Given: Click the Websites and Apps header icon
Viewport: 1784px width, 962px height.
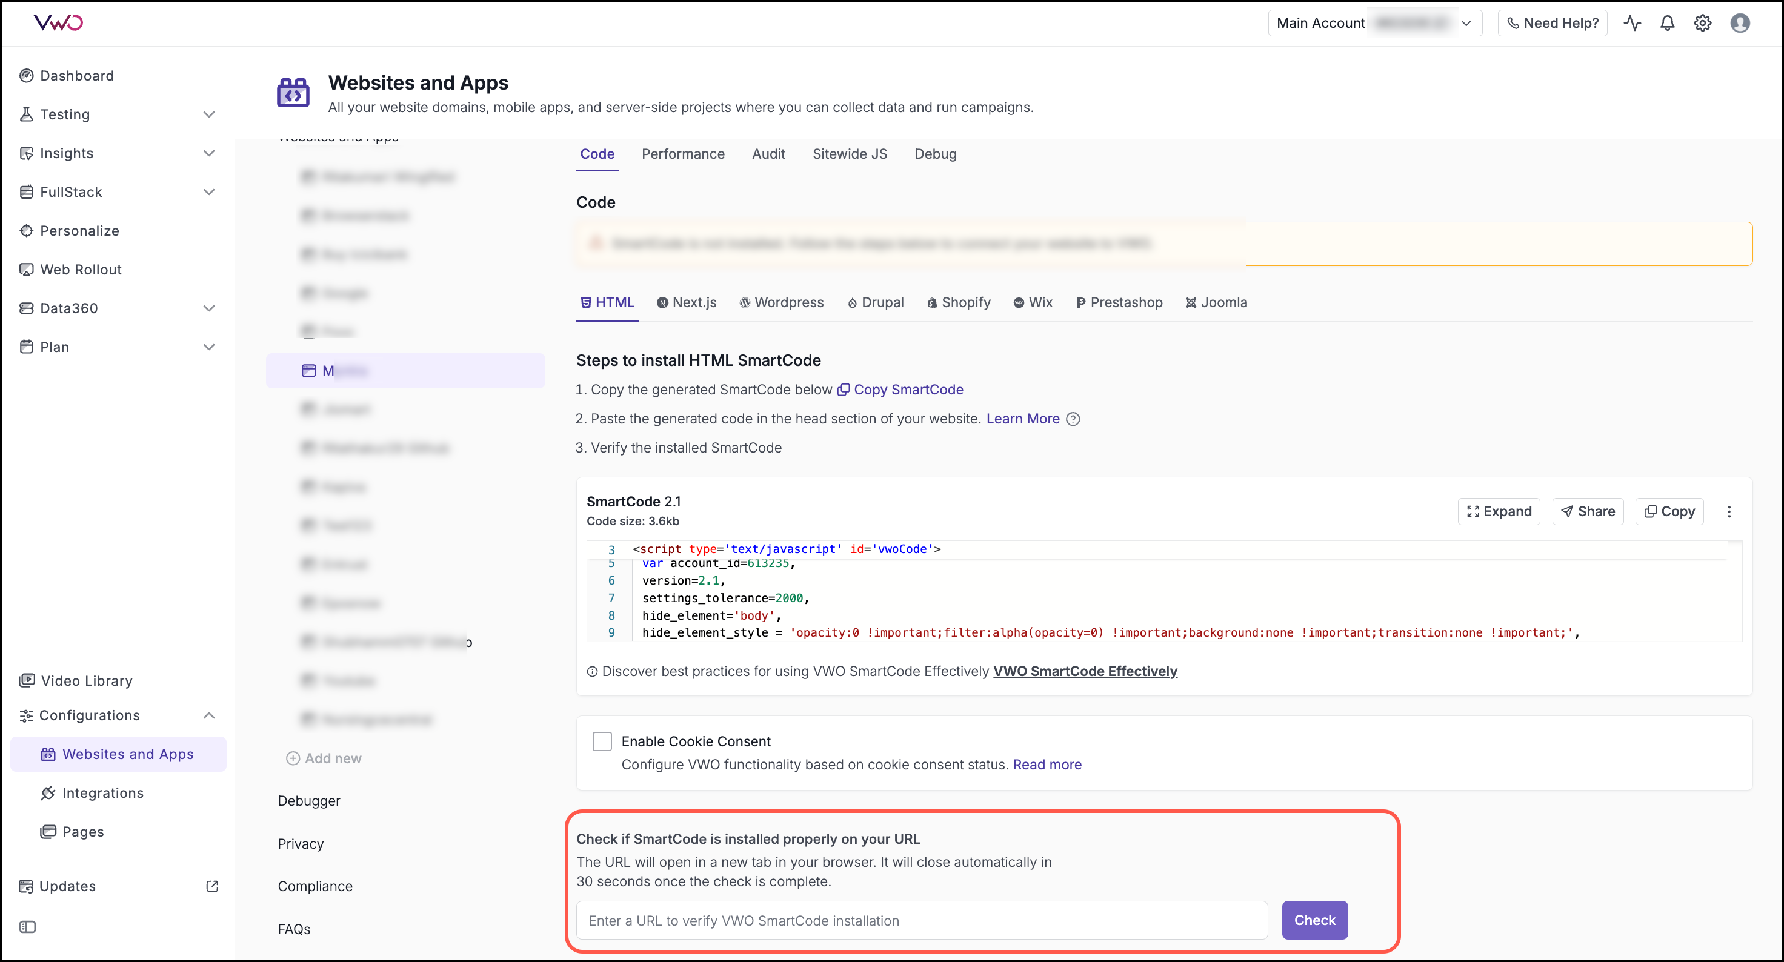Looking at the screenshot, I should coord(293,93).
